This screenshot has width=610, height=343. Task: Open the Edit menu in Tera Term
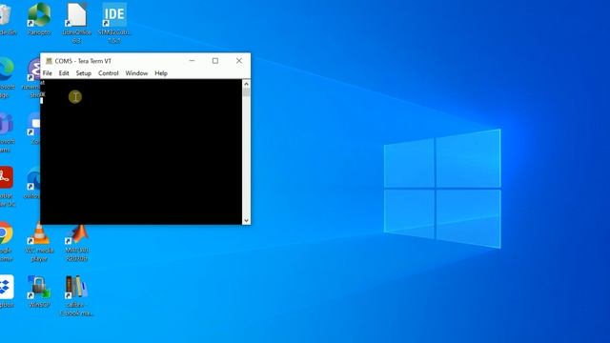[64, 73]
